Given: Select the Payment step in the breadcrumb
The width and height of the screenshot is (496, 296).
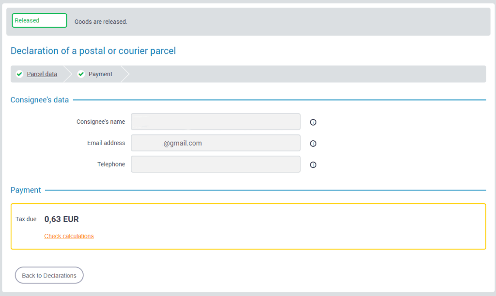Looking at the screenshot, I should 100,74.
